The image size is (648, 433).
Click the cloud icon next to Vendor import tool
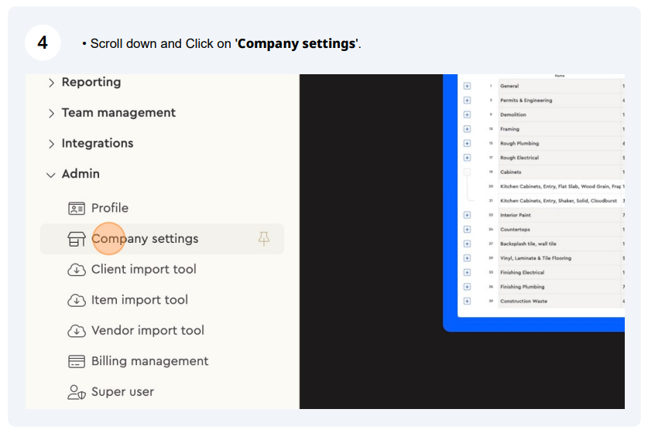tap(77, 331)
